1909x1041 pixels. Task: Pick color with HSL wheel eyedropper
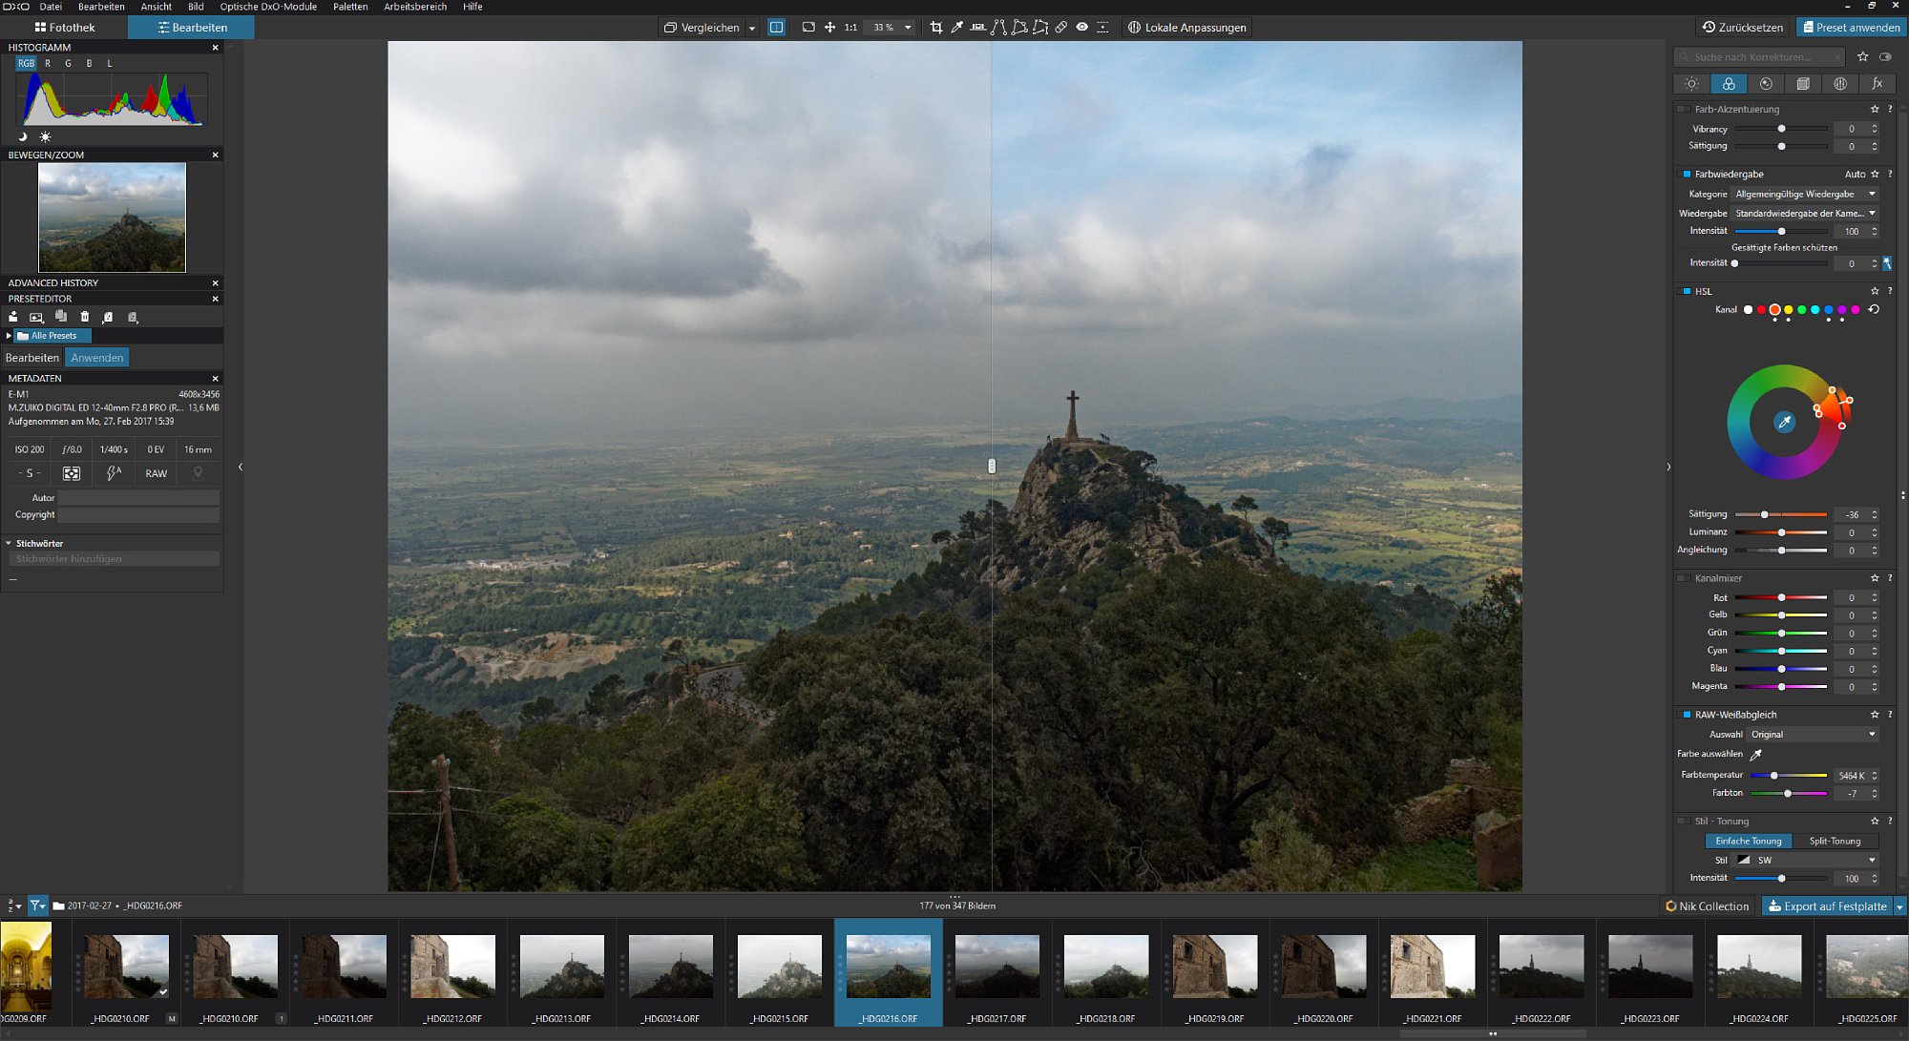pos(1784,422)
